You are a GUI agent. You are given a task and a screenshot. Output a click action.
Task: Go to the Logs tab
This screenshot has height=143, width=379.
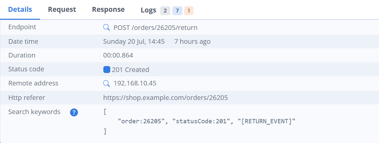coord(148,10)
